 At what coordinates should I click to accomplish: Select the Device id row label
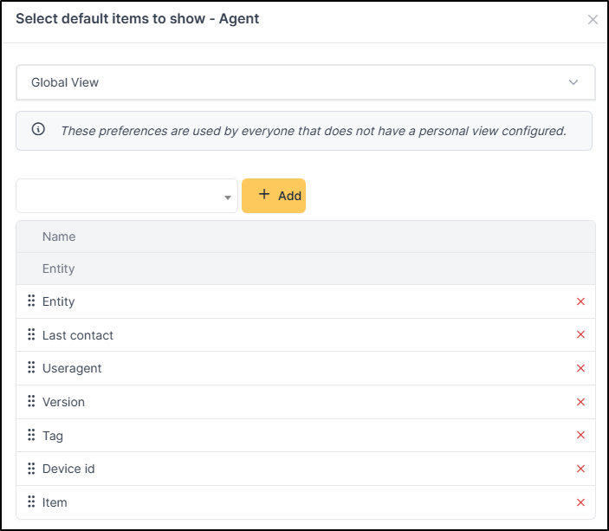click(x=68, y=469)
